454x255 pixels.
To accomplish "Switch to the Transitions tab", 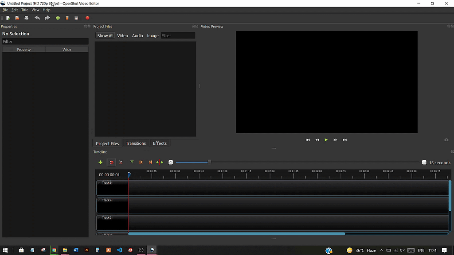I will pyautogui.click(x=136, y=143).
